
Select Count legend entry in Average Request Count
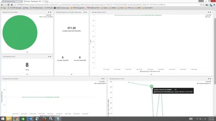(208, 17)
